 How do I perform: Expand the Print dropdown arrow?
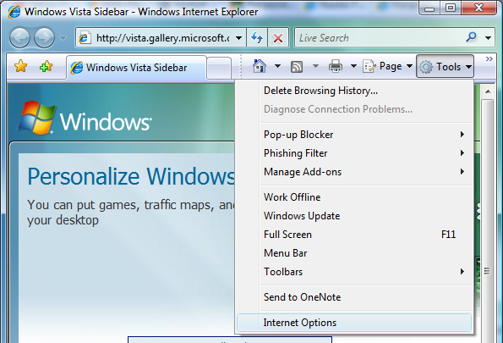353,67
